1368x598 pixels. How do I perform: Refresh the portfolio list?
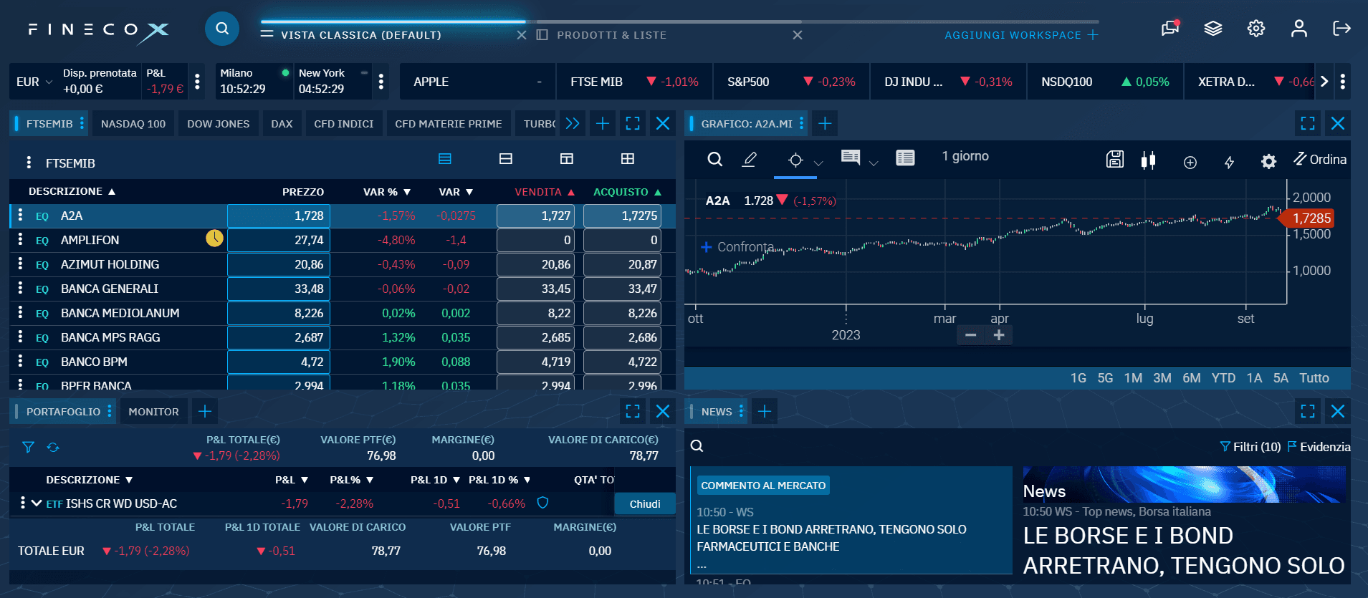(53, 448)
